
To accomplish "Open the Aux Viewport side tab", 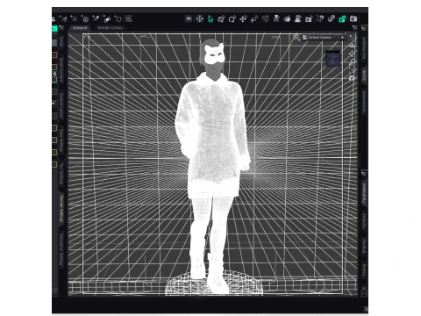I will pyautogui.click(x=364, y=48).
